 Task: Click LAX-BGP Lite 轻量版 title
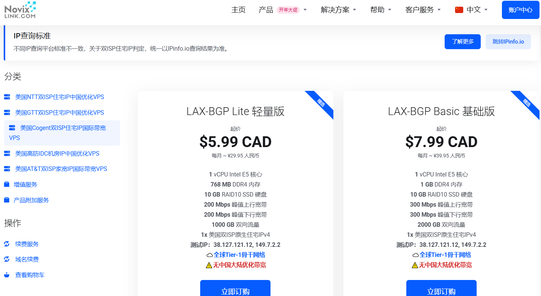tap(236, 111)
